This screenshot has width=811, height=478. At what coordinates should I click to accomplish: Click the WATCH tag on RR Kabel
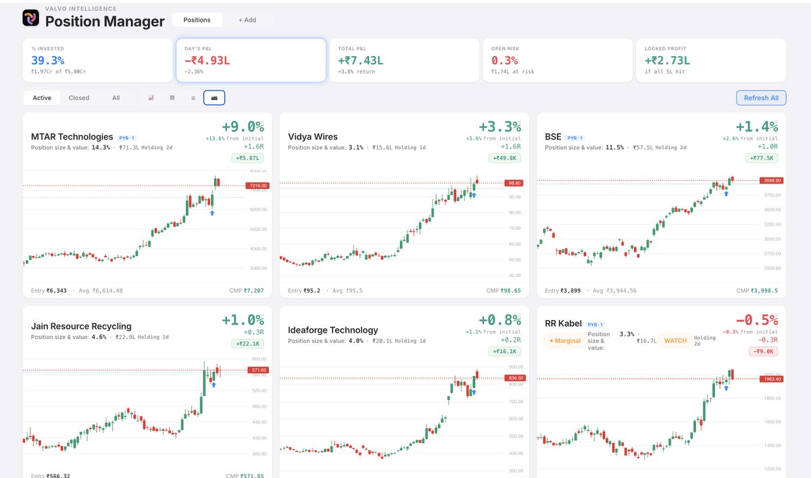point(675,340)
